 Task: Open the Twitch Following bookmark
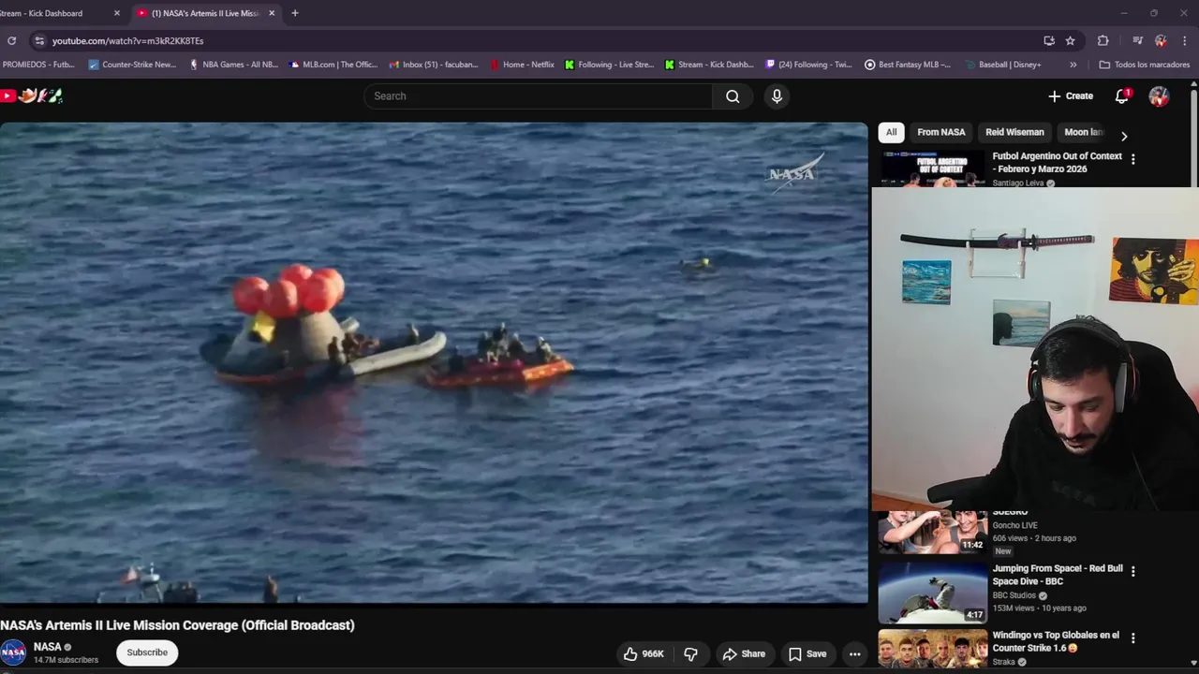[808, 65]
